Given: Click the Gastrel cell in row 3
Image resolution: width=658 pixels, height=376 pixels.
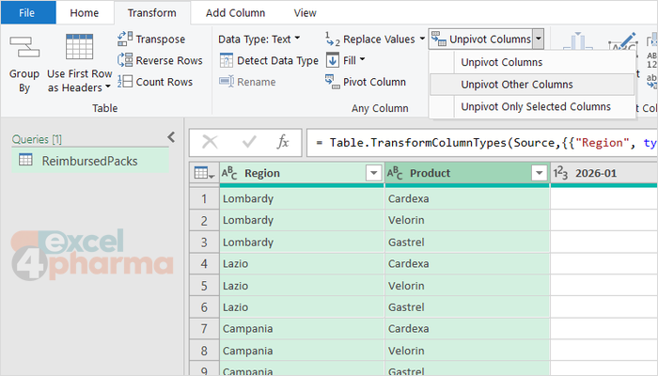Looking at the screenshot, I should (467, 243).
